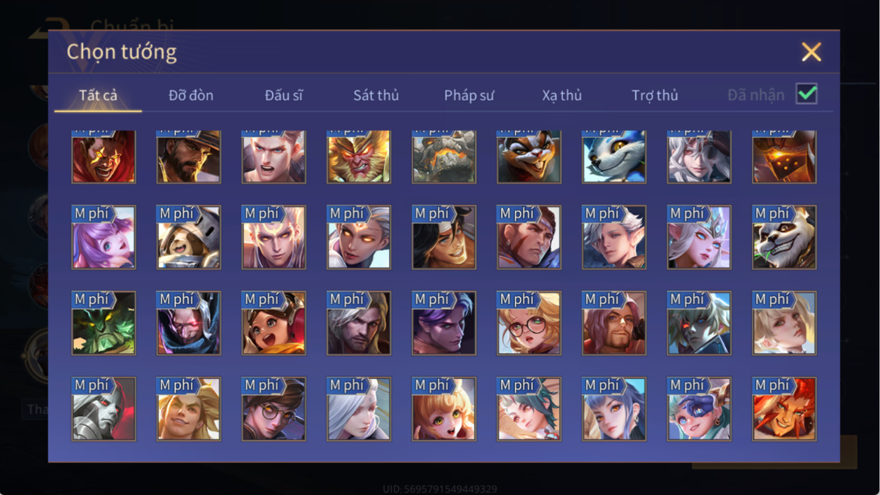Switch to the Đấu sĩ tab
The height and width of the screenshot is (495, 880).
(x=283, y=95)
